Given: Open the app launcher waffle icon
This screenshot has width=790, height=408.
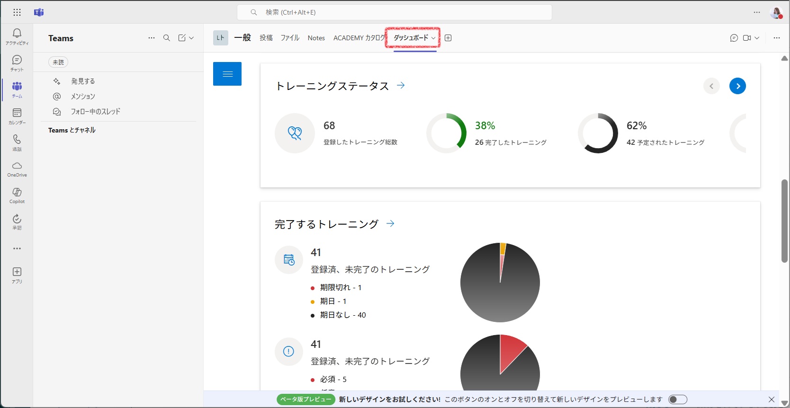Looking at the screenshot, I should coord(17,12).
